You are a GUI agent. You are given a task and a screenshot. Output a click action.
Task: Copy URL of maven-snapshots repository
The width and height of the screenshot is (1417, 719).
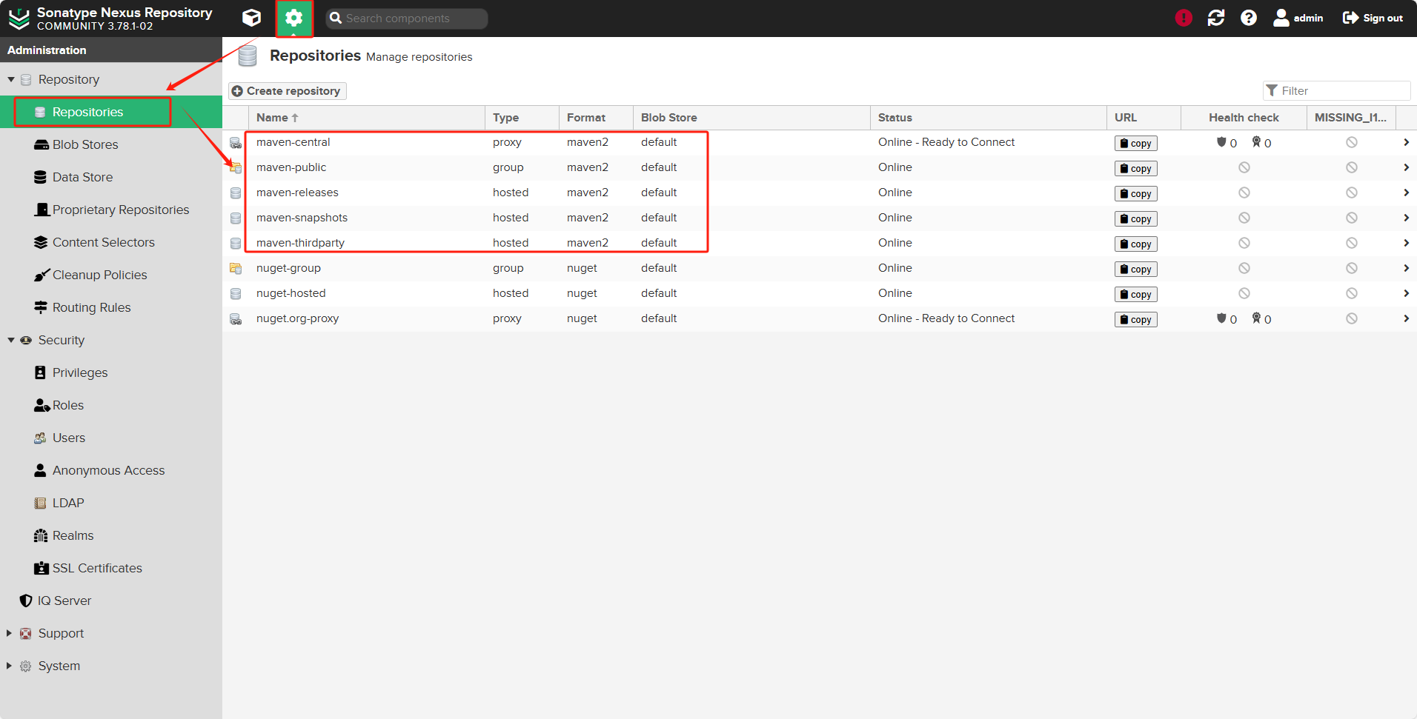[x=1135, y=218]
